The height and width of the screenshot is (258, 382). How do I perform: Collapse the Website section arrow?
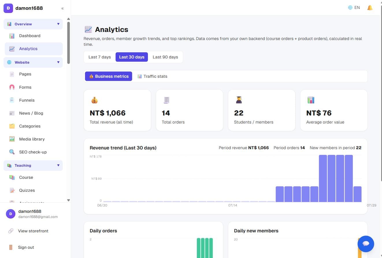click(58, 62)
